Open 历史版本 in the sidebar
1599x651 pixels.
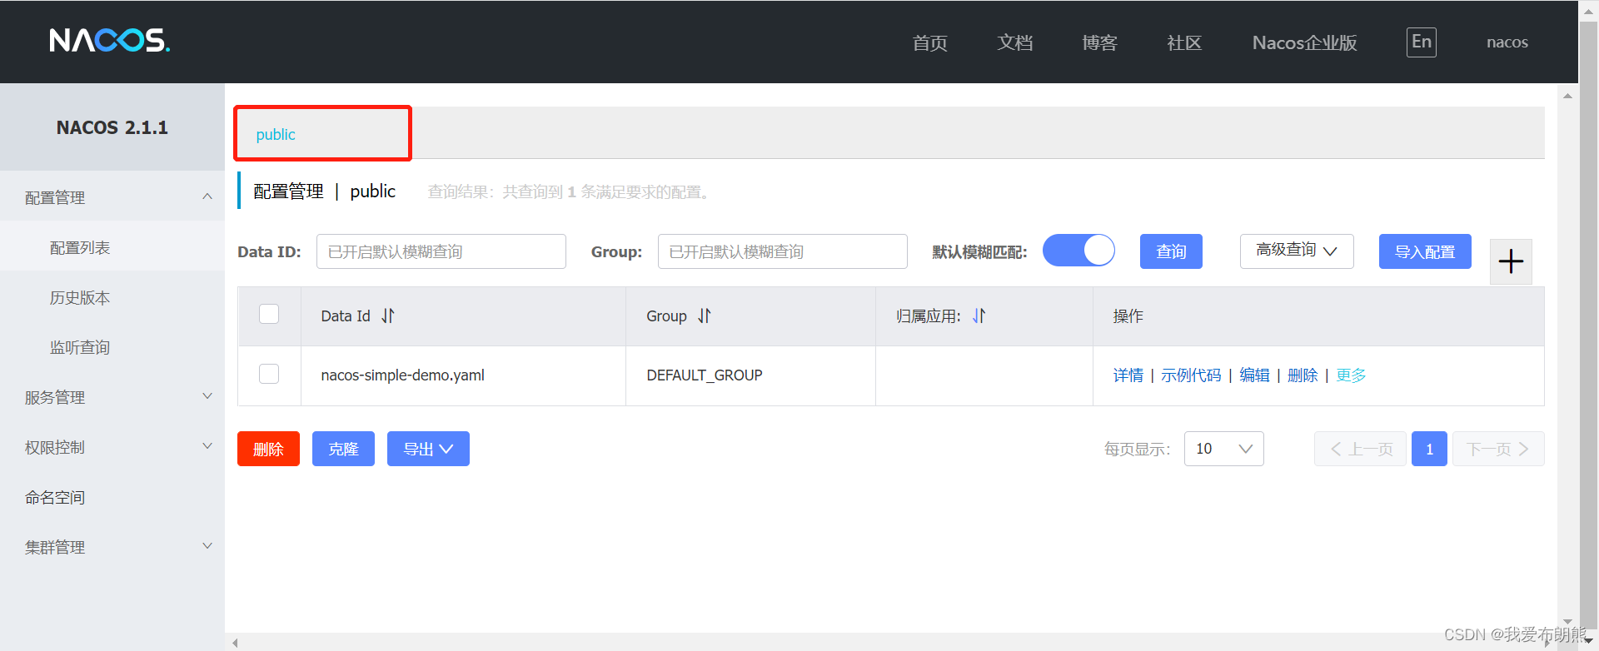[x=112, y=297]
